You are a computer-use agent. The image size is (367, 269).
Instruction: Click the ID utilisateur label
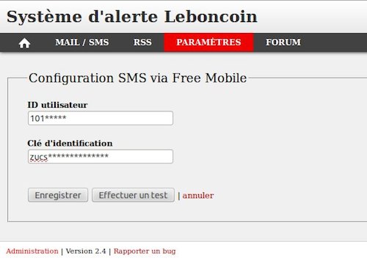pos(57,105)
